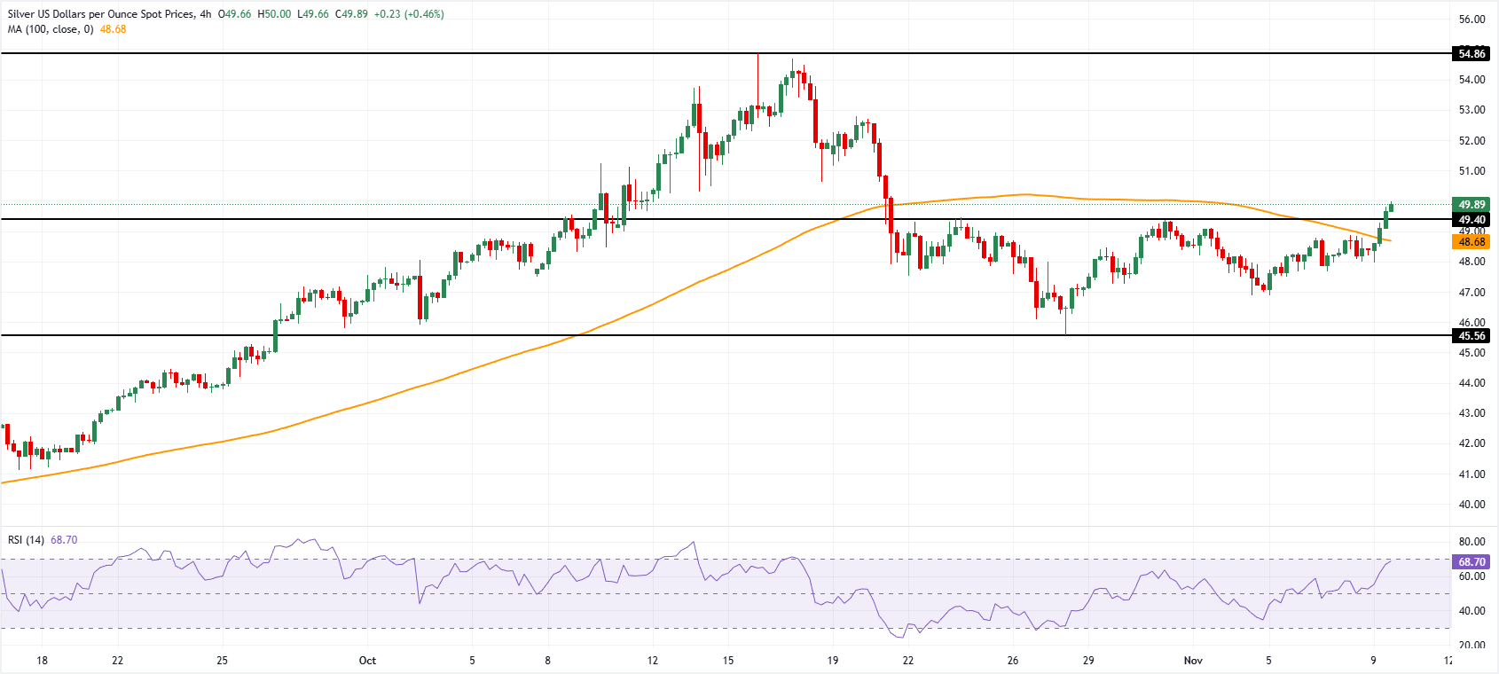Click the Silver US Dollars chart title
The image size is (1499, 674).
pyautogui.click(x=102, y=14)
